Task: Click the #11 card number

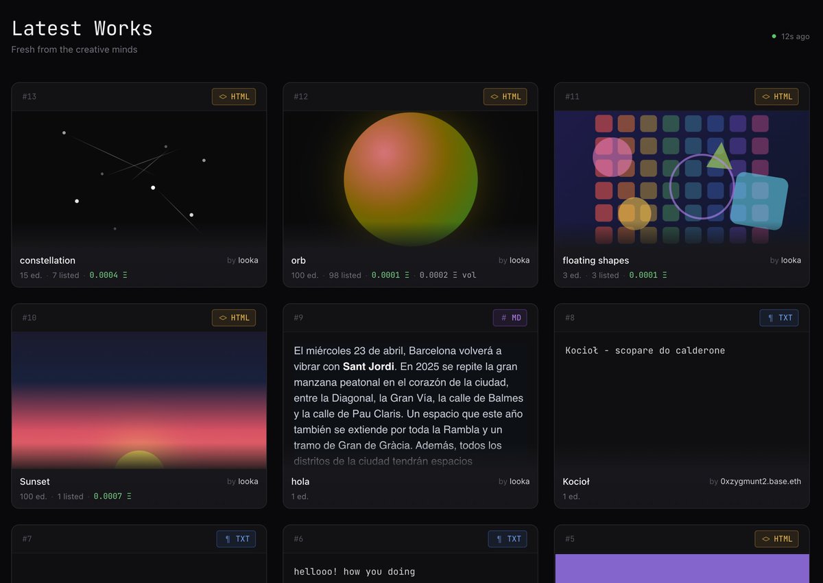Action: pos(572,97)
